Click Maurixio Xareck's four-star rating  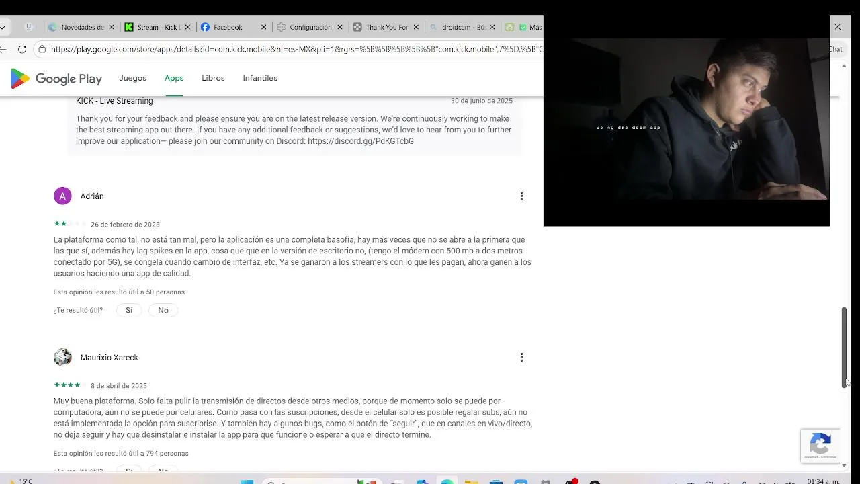click(x=70, y=385)
